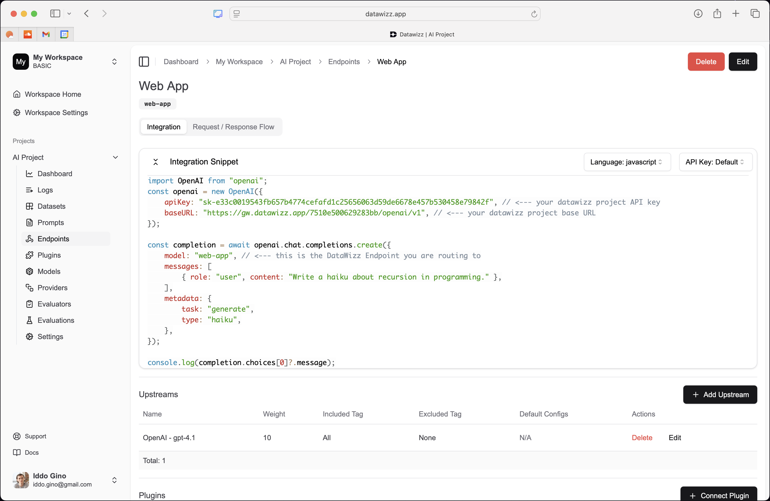This screenshot has height=501, width=770.
Task: Toggle the sidebar panel icon beside breadcrumbs
Action: 144,62
